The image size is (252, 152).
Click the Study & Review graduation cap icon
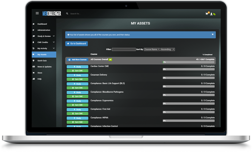pos(34,36)
